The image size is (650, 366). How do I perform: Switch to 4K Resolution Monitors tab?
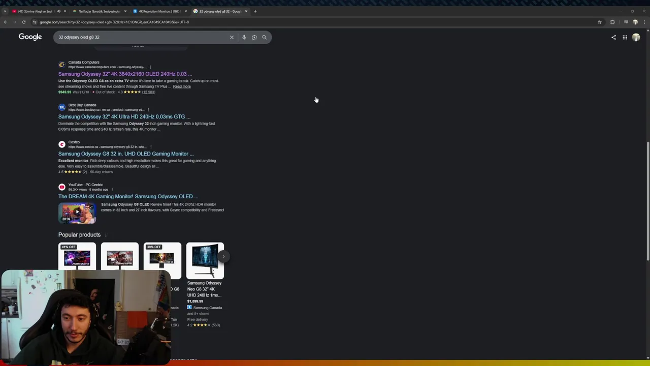(159, 11)
